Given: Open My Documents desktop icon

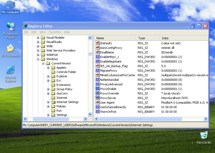Looking at the screenshot, I should point(10,51).
